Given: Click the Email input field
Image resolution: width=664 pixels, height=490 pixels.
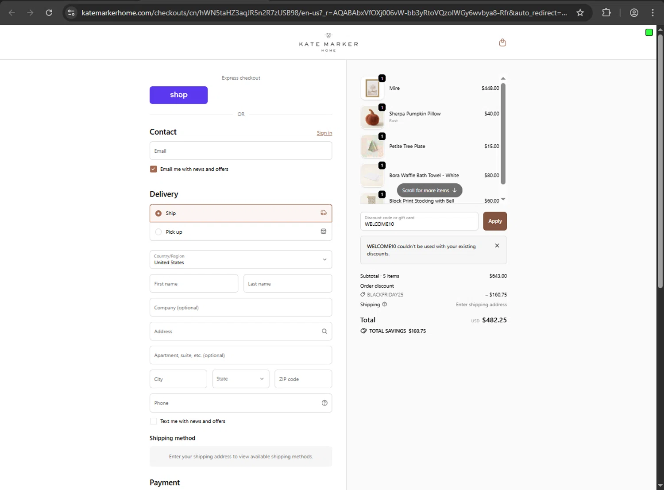Looking at the screenshot, I should tap(241, 151).
